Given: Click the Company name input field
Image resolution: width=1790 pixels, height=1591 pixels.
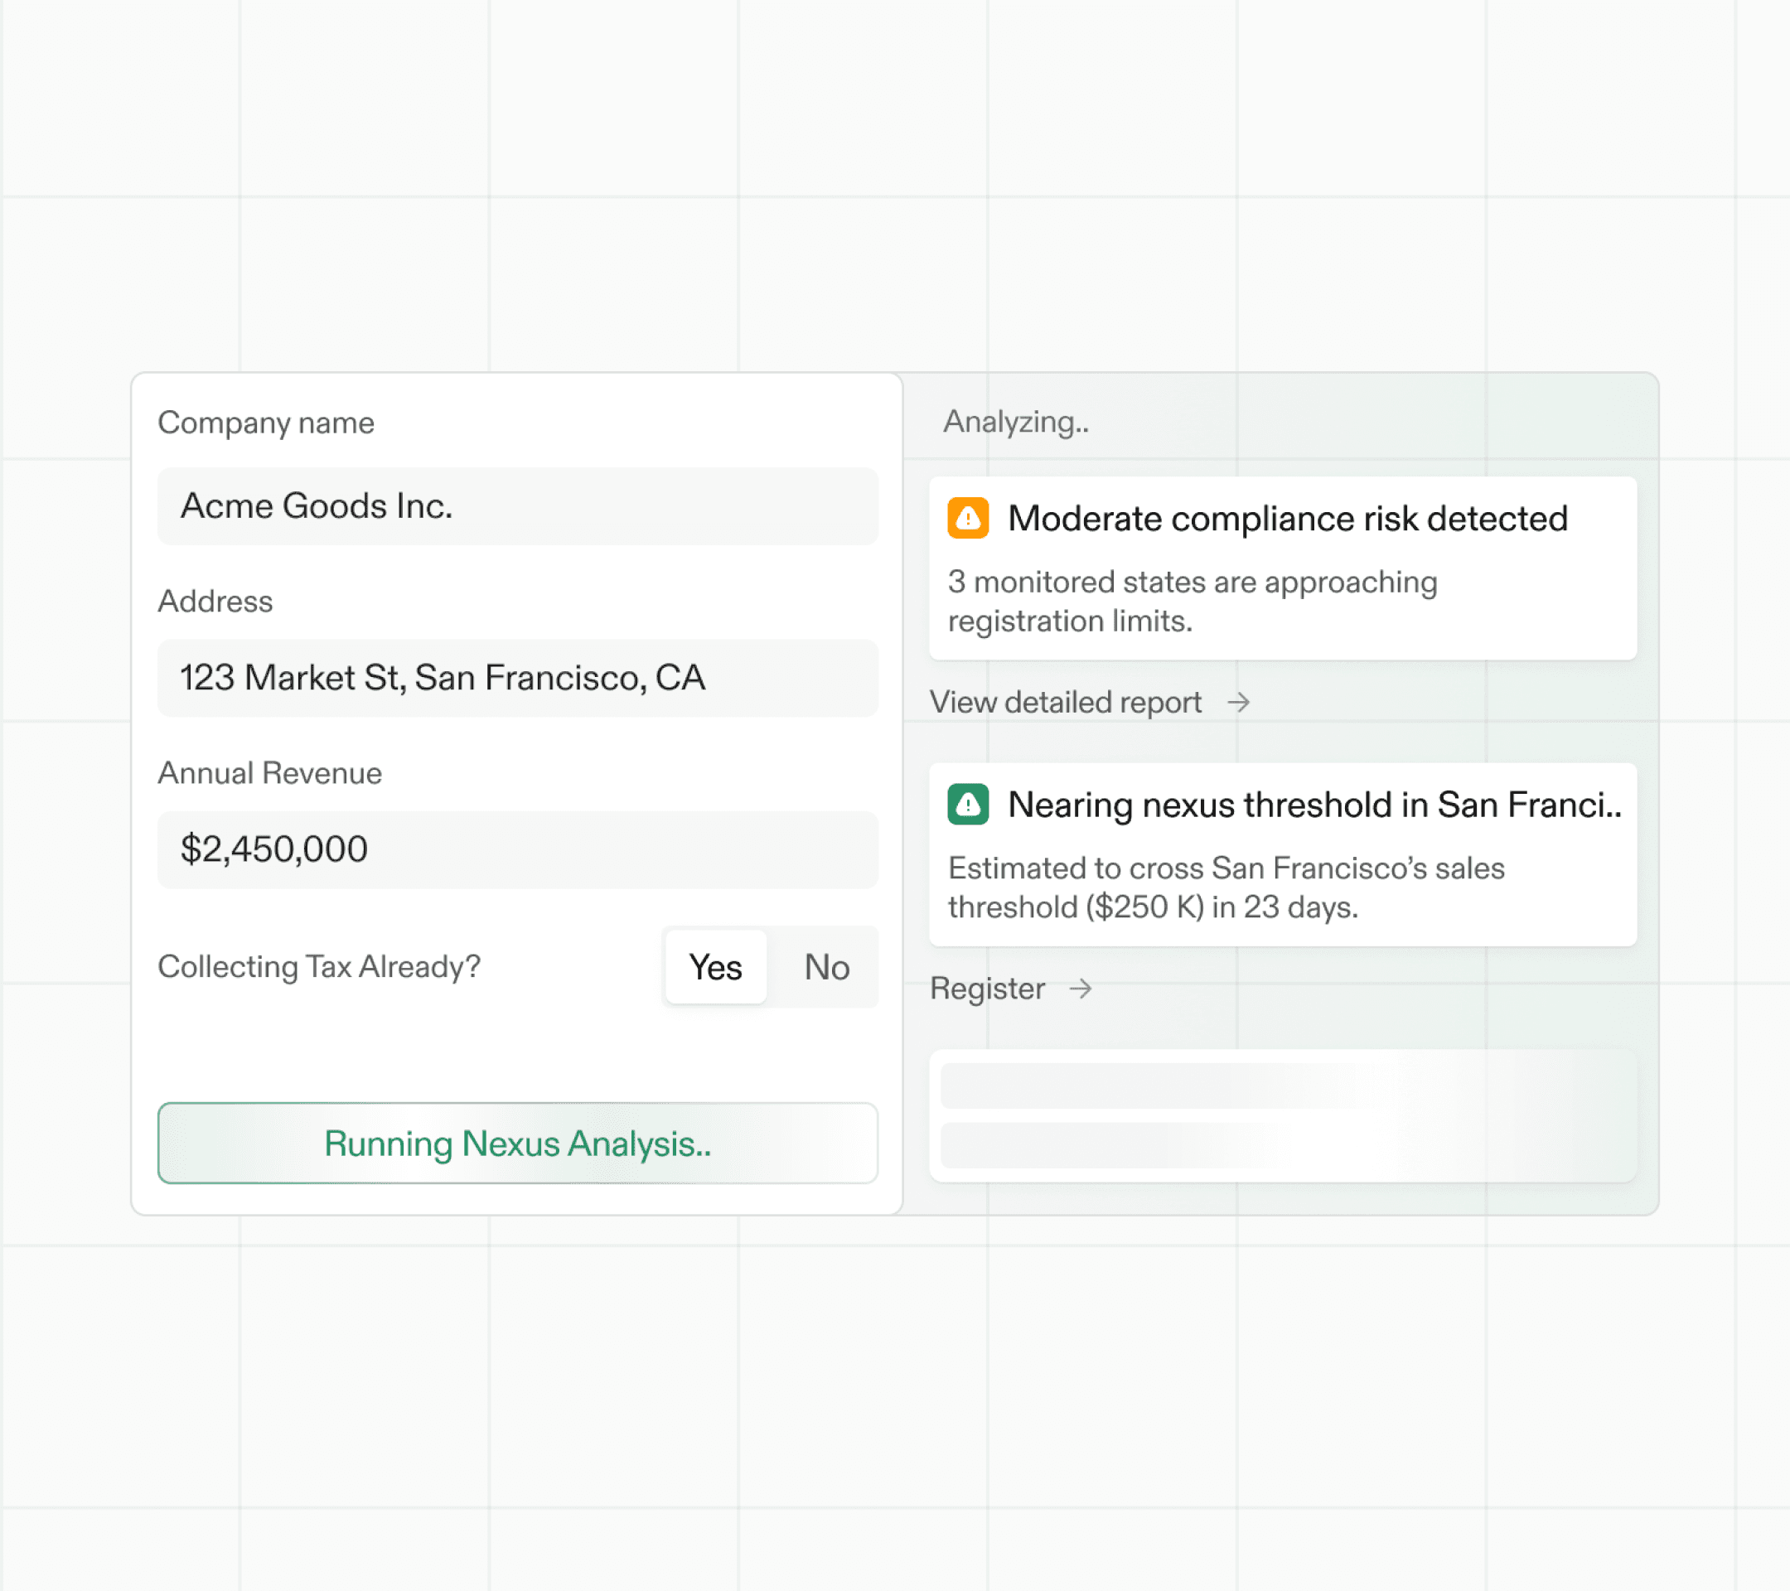Looking at the screenshot, I should (518, 506).
